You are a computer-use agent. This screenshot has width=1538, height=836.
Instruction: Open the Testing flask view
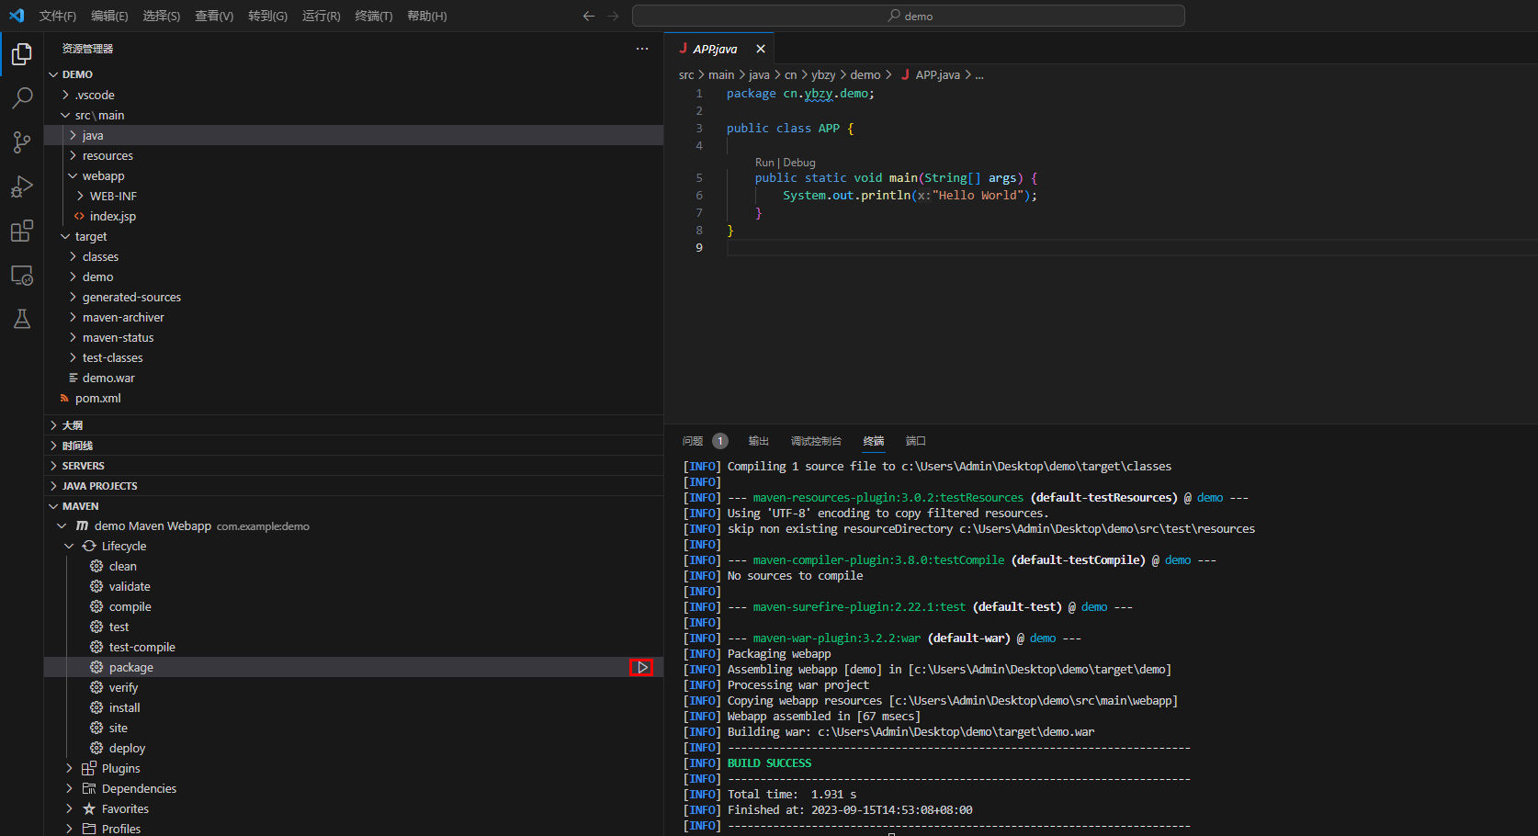click(x=22, y=319)
